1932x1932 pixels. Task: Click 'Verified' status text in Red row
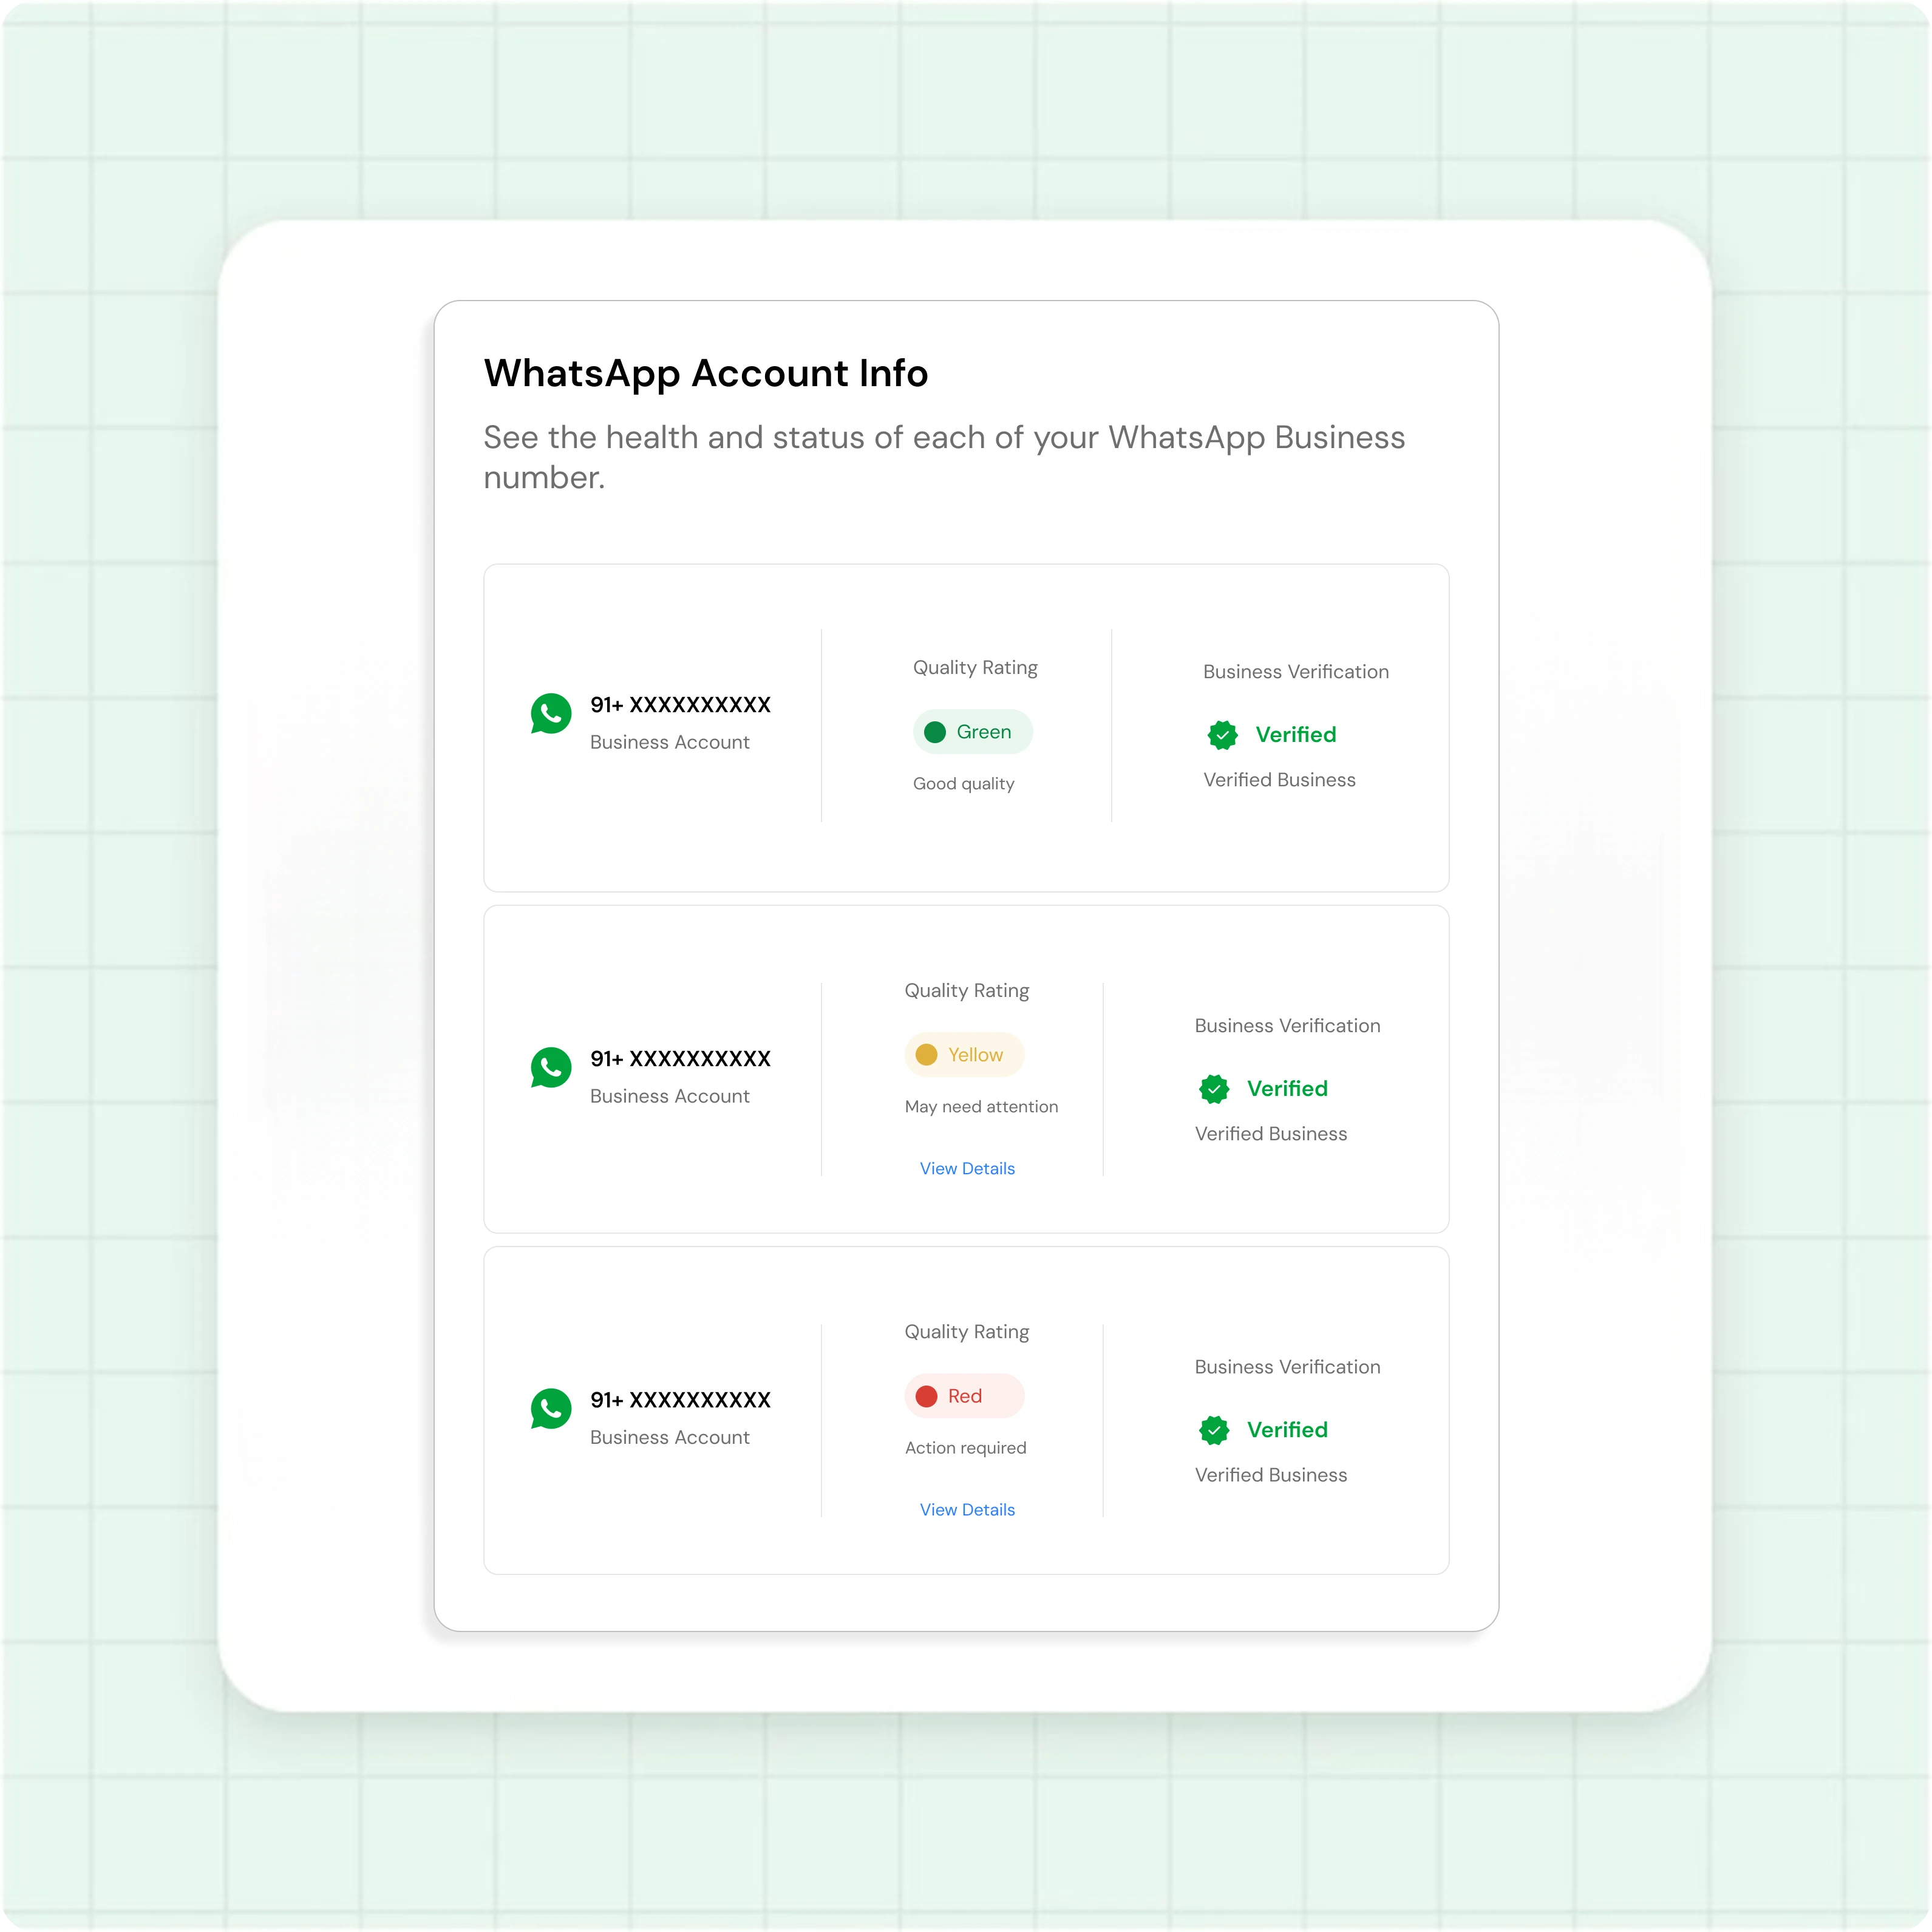click(x=1288, y=1430)
